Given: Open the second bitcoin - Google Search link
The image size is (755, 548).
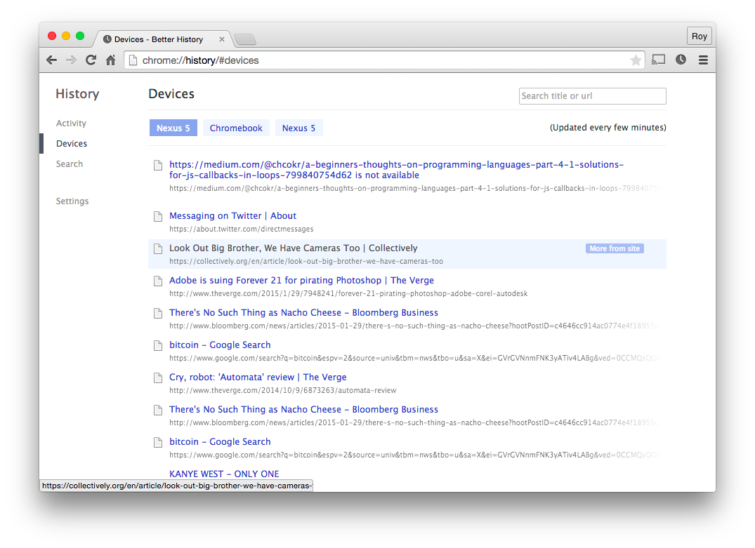Looking at the screenshot, I should pyautogui.click(x=220, y=441).
